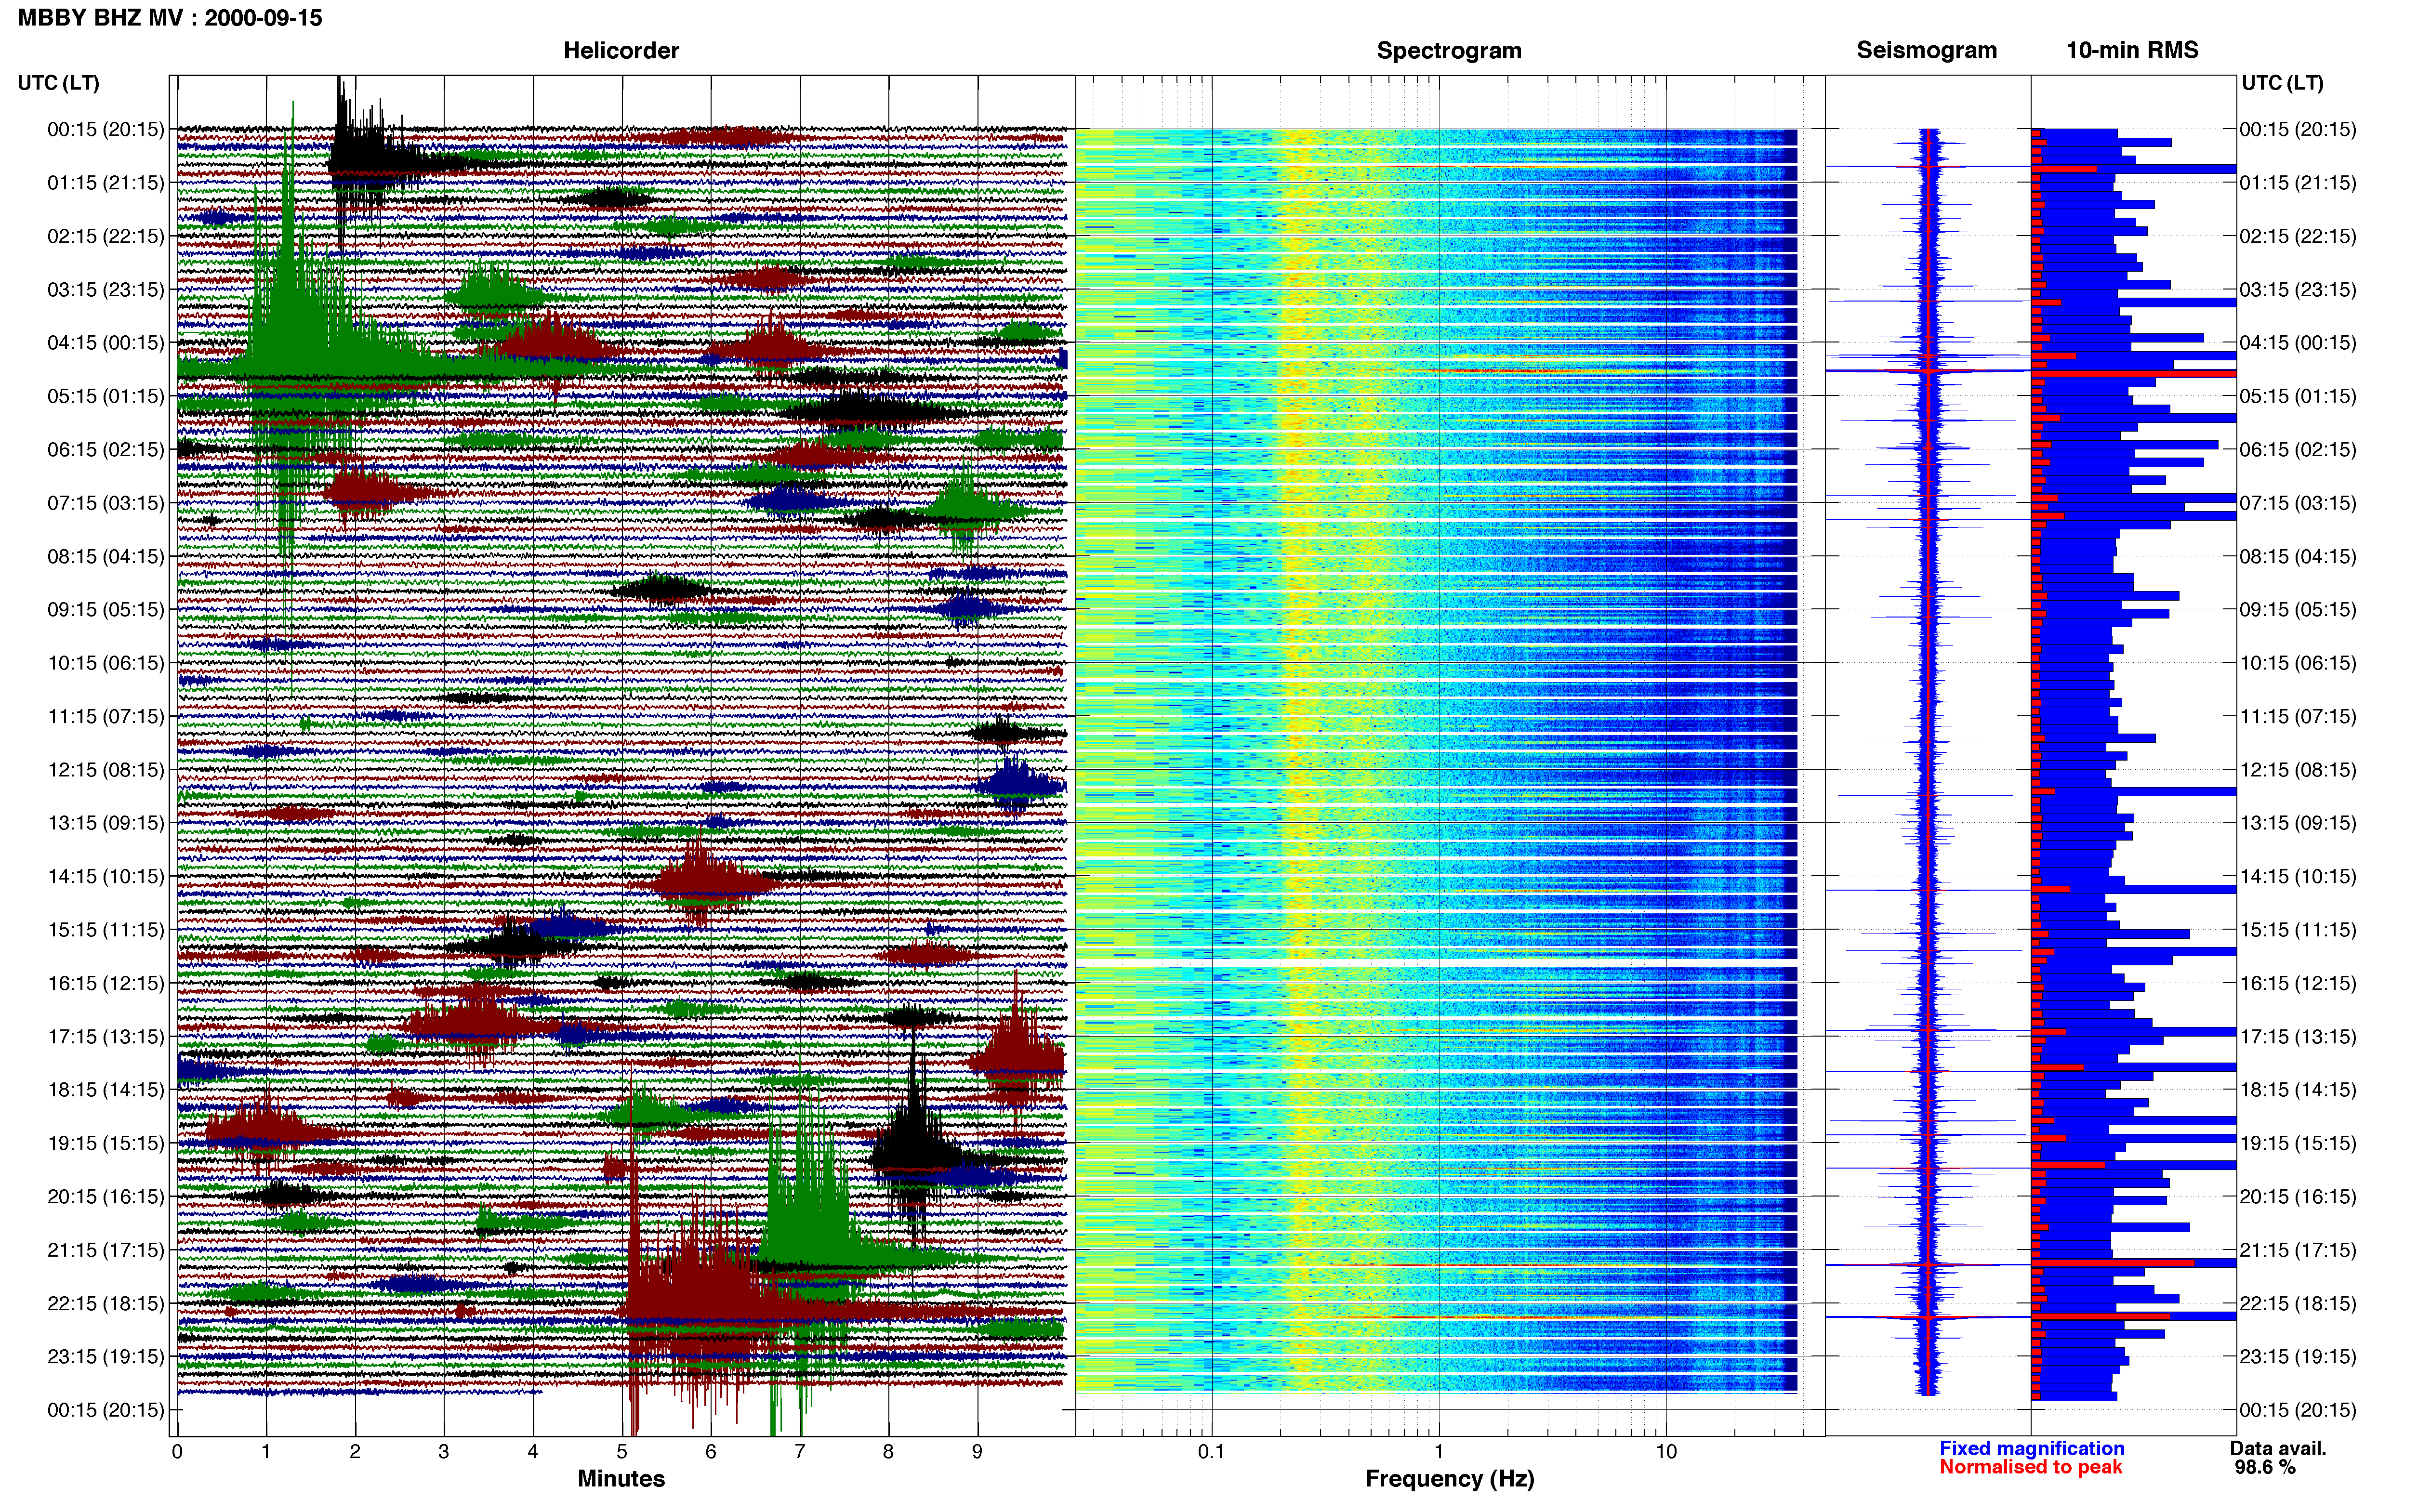
Task: Click the left 'UTC (LT)' axis label
Action: coord(59,83)
